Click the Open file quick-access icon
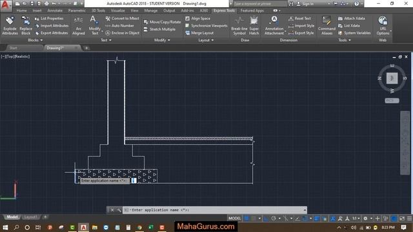Viewport: 413px width, 232px height. (25, 4)
